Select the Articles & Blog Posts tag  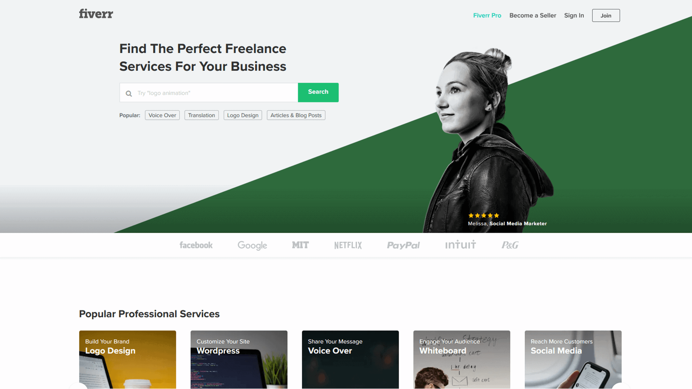click(296, 115)
